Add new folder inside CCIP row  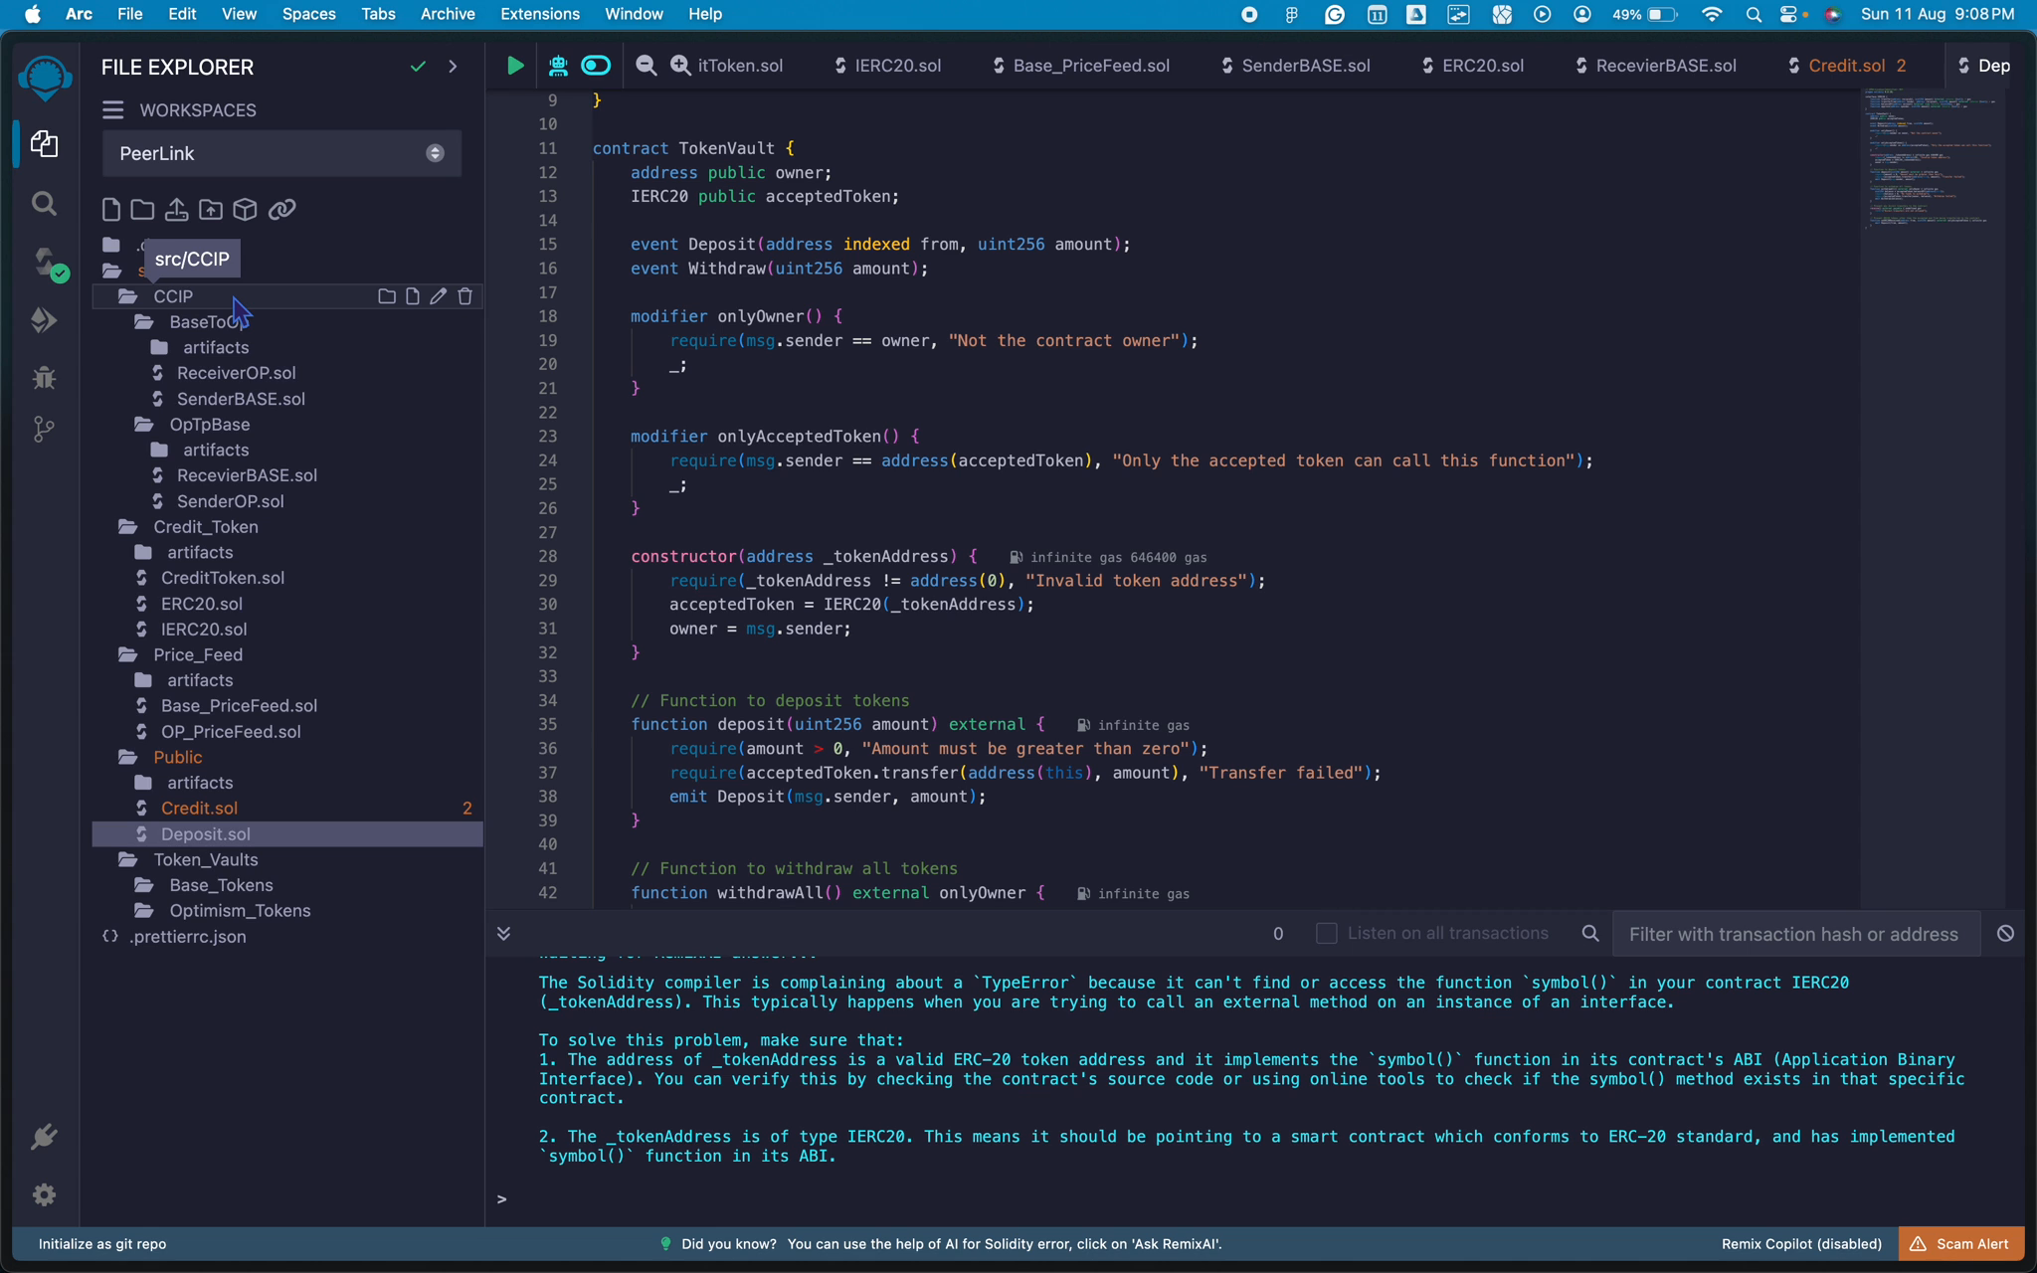click(387, 296)
